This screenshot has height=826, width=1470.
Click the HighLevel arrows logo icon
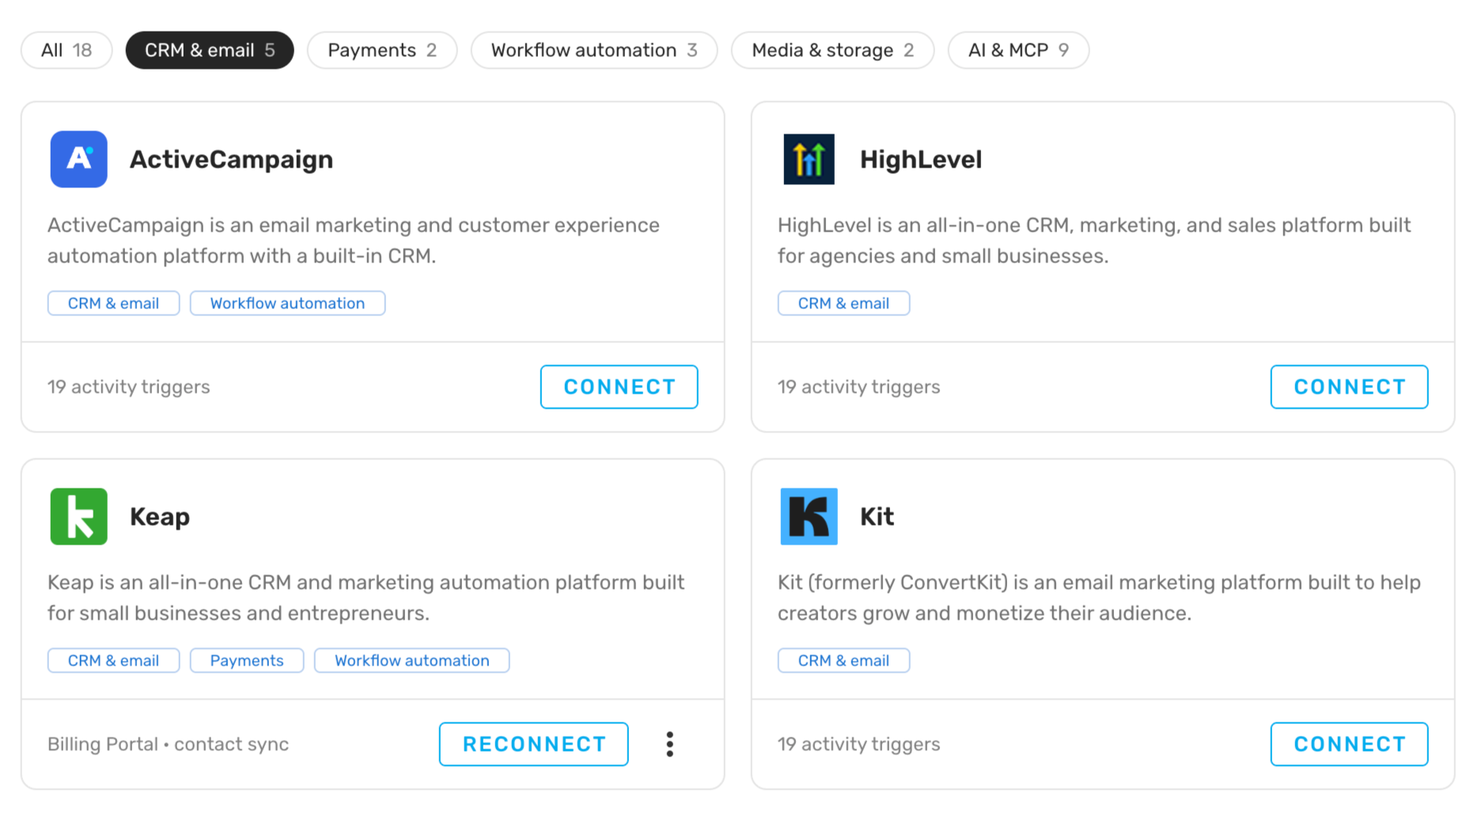coord(809,159)
